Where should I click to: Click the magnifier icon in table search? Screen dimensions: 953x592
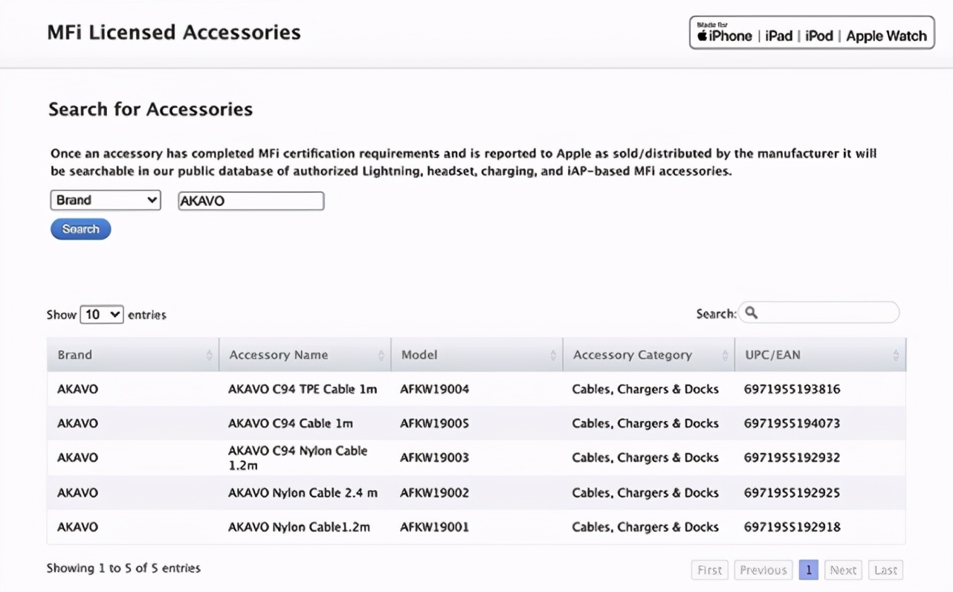[751, 313]
